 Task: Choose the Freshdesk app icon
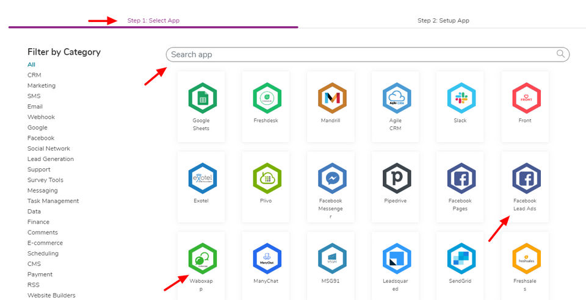[x=267, y=98]
